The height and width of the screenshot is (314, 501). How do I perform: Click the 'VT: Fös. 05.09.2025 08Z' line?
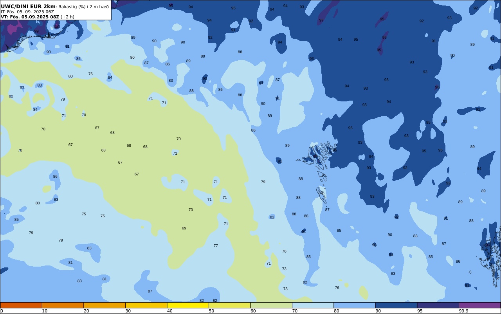[30, 17]
